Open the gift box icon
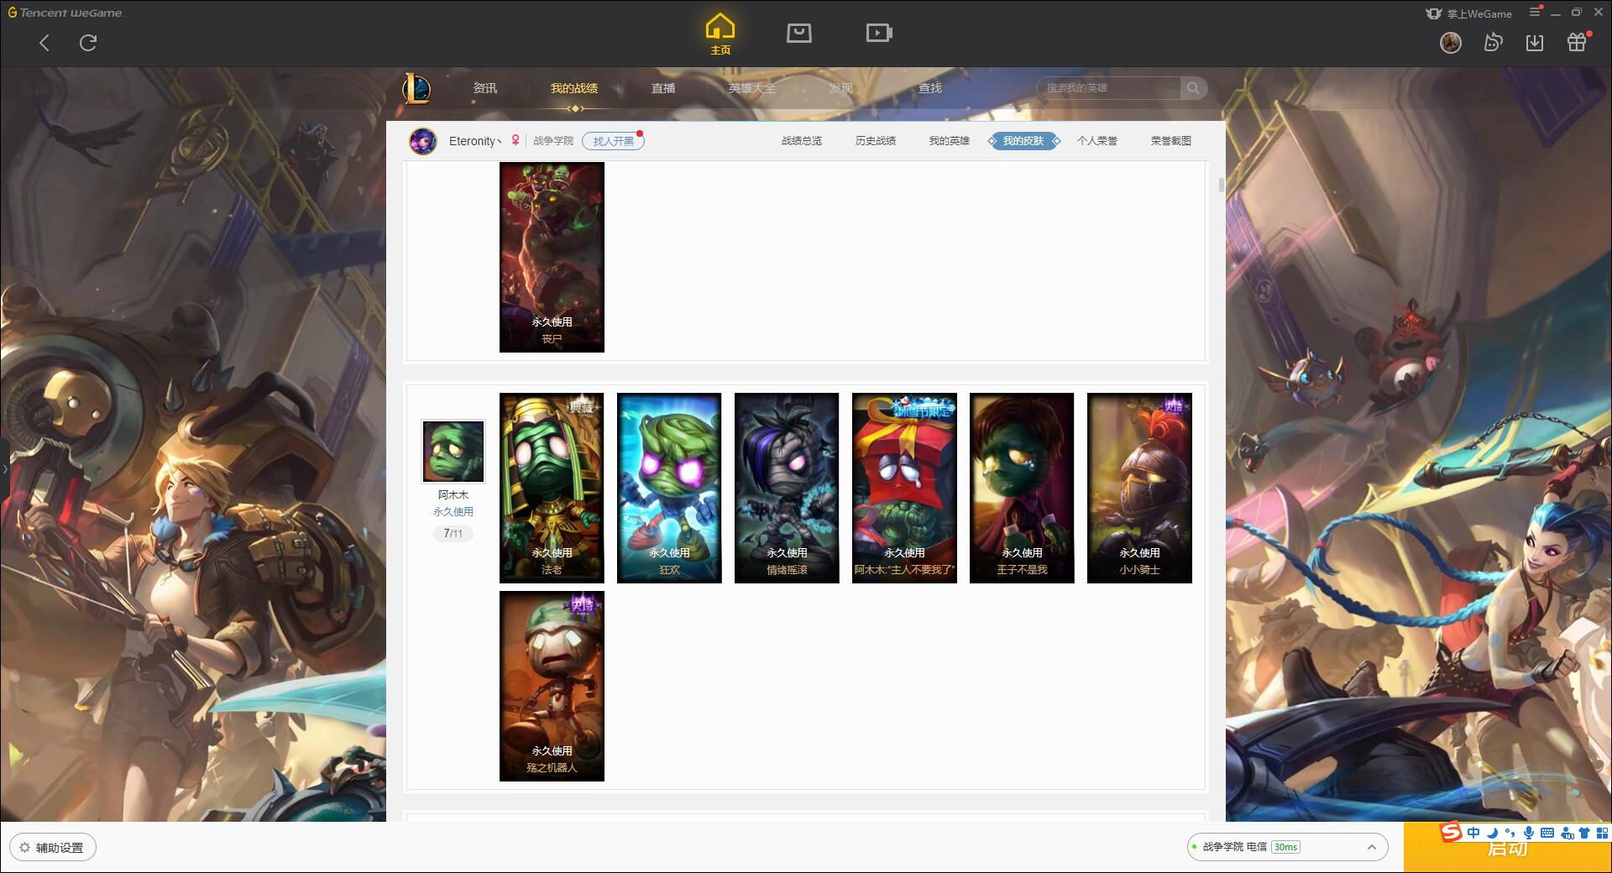This screenshot has height=873, width=1612. point(1578,42)
